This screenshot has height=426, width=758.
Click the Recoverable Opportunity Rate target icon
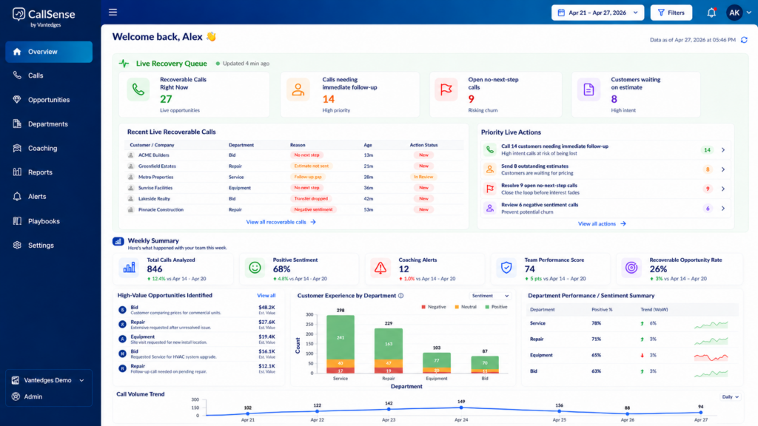click(631, 268)
